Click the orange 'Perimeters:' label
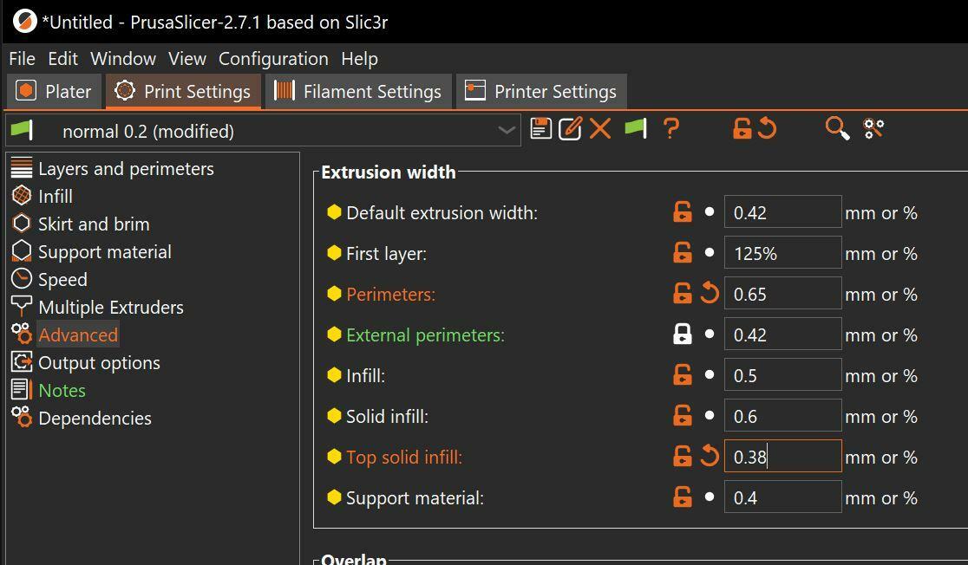Screen dimensions: 968x565 (391, 295)
